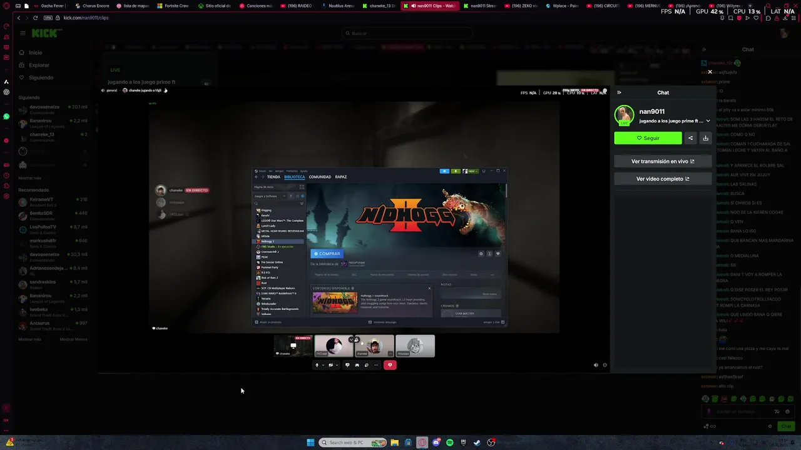Focus the Kick 'Buscar' search field
The height and width of the screenshot is (450, 801).
tap(407, 33)
